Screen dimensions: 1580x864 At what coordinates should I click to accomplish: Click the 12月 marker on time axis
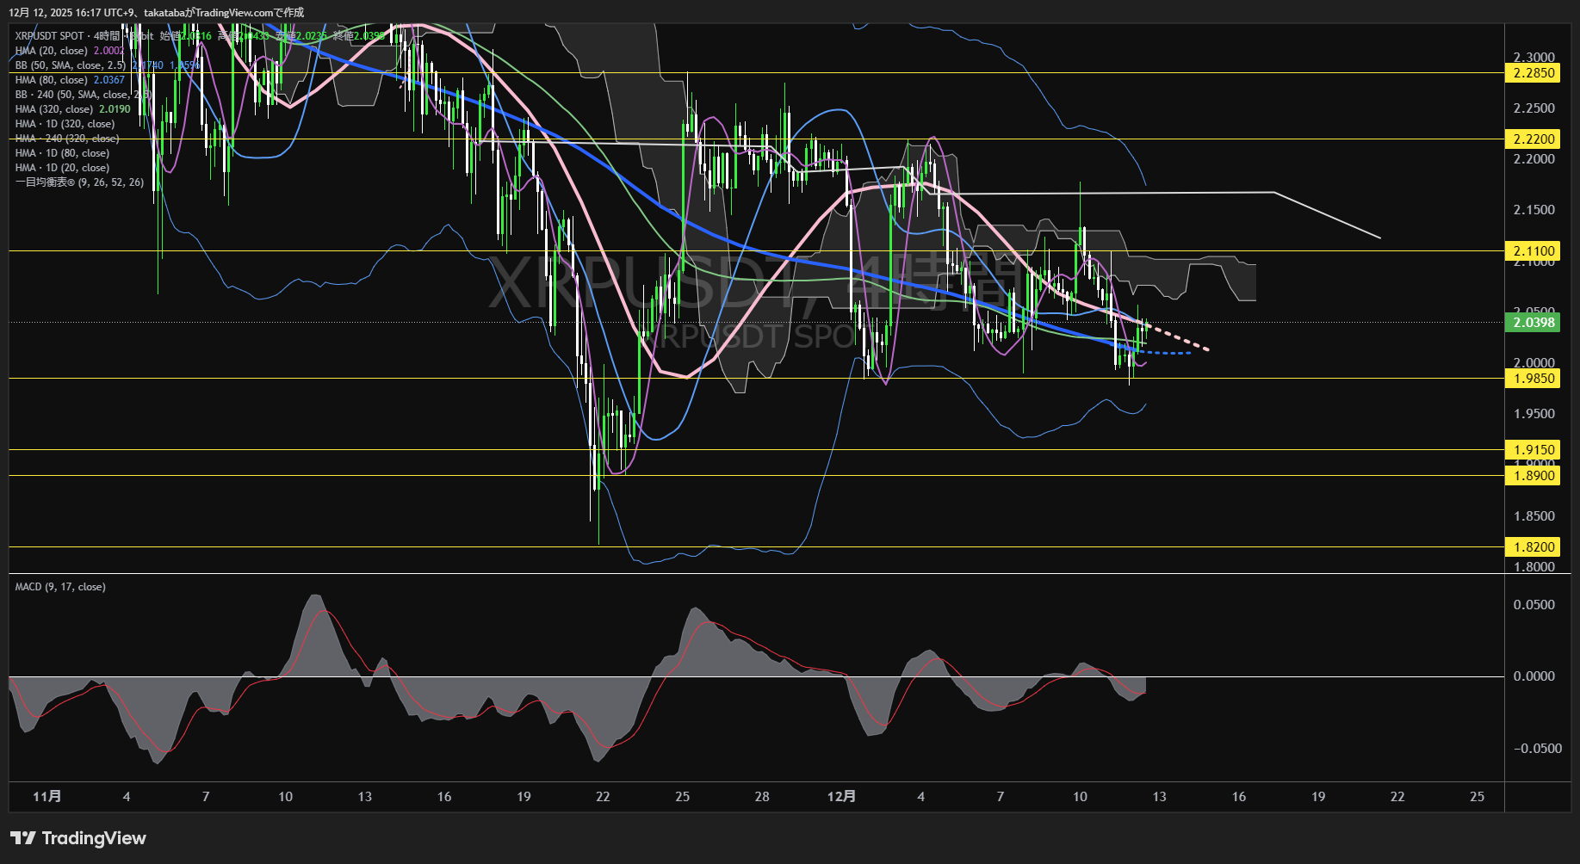click(841, 797)
